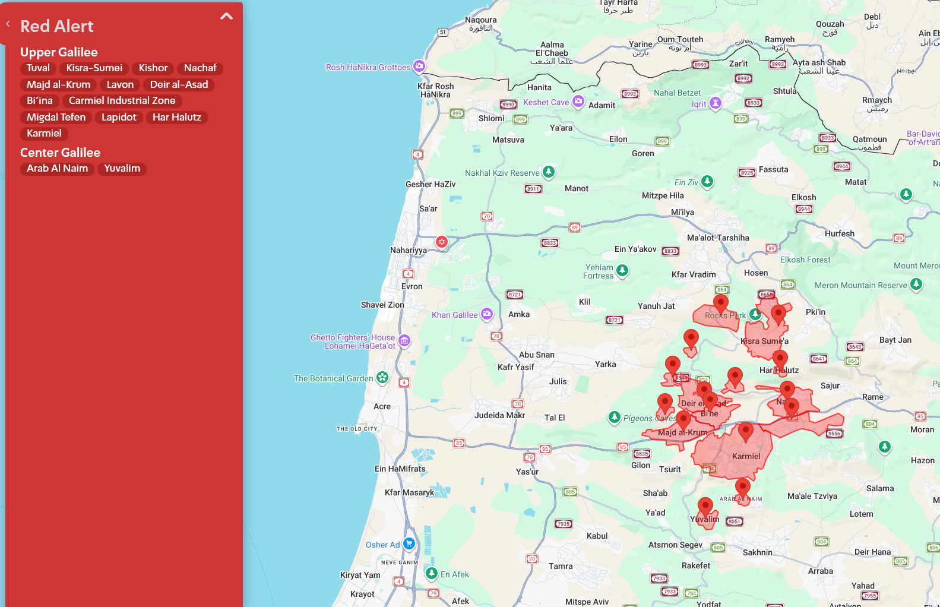Open the Yehiam Fortress park icon
Viewport: 940px width, 607px height.
622,270
